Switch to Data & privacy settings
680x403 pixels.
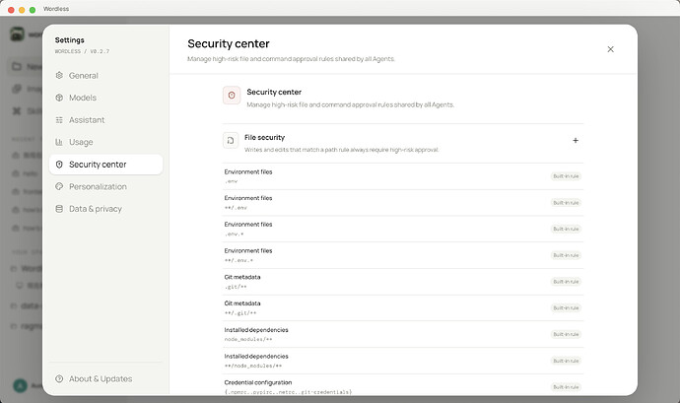click(x=105, y=209)
